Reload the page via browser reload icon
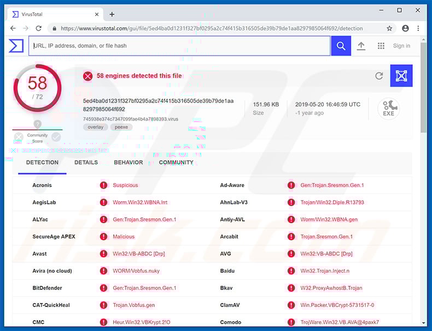The image size is (432, 331). coord(39,28)
